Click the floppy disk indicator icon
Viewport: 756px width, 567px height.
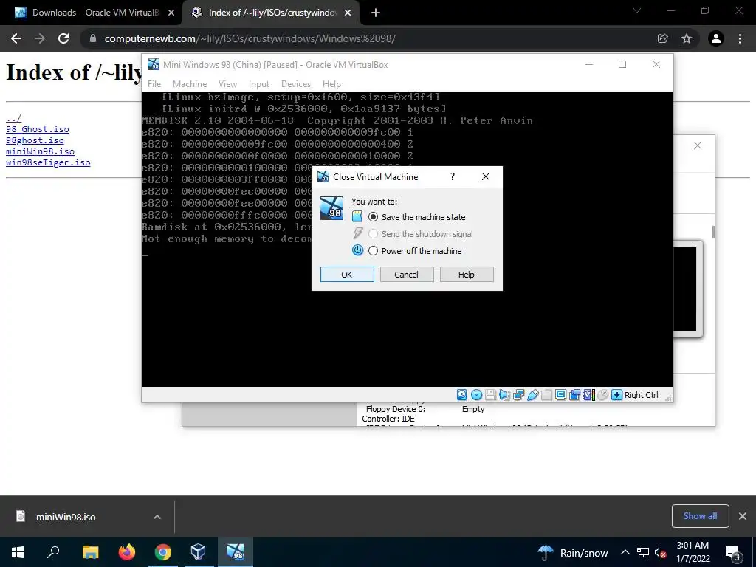(x=490, y=395)
